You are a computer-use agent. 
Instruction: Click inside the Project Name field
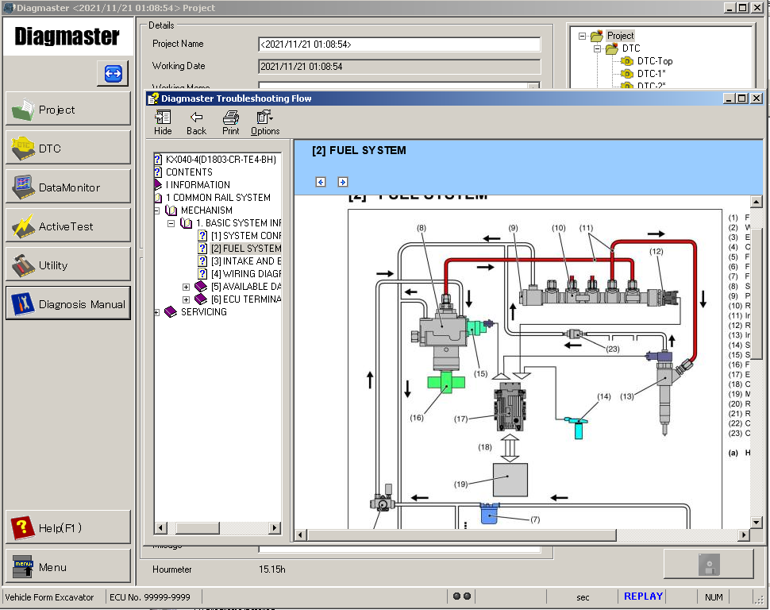coord(397,44)
